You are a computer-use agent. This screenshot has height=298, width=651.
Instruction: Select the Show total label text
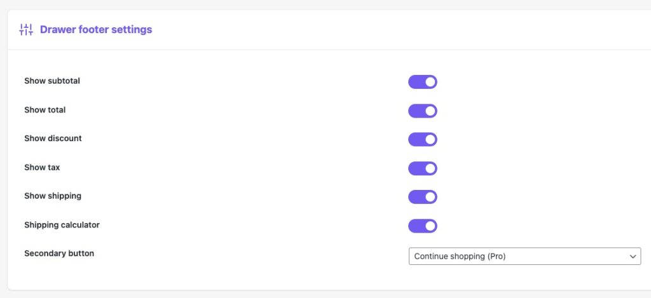click(45, 110)
